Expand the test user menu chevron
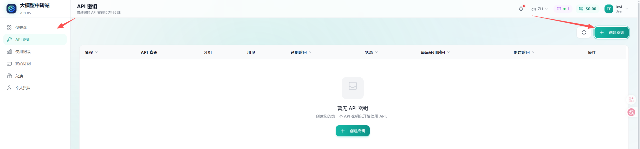This screenshot has width=640, height=149. [627, 9]
